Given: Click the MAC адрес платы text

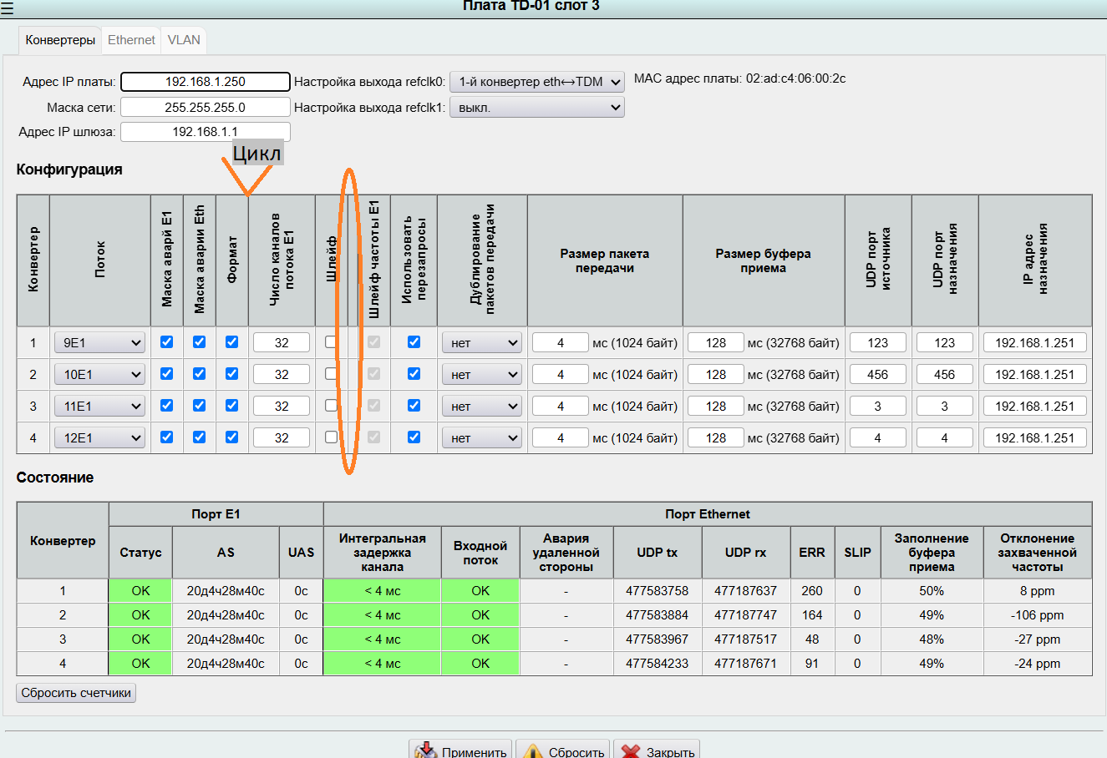Looking at the screenshot, I should point(740,78).
